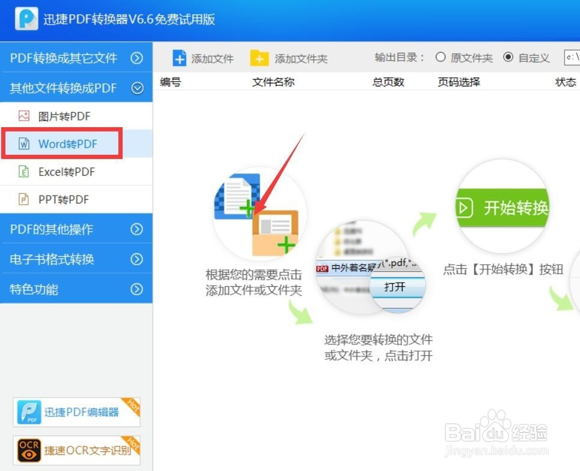Expand the 电子书格式转换 chevron
Screen dimensions: 580x471
click(137, 259)
